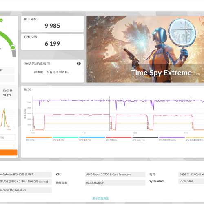Toggle the orange FPS legend series

click(x=39, y=139)
